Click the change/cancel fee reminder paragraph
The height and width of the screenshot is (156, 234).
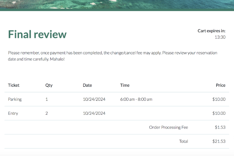click(x=112, y=56)
